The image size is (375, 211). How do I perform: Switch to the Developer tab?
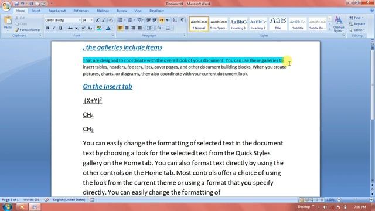[156, 11]
